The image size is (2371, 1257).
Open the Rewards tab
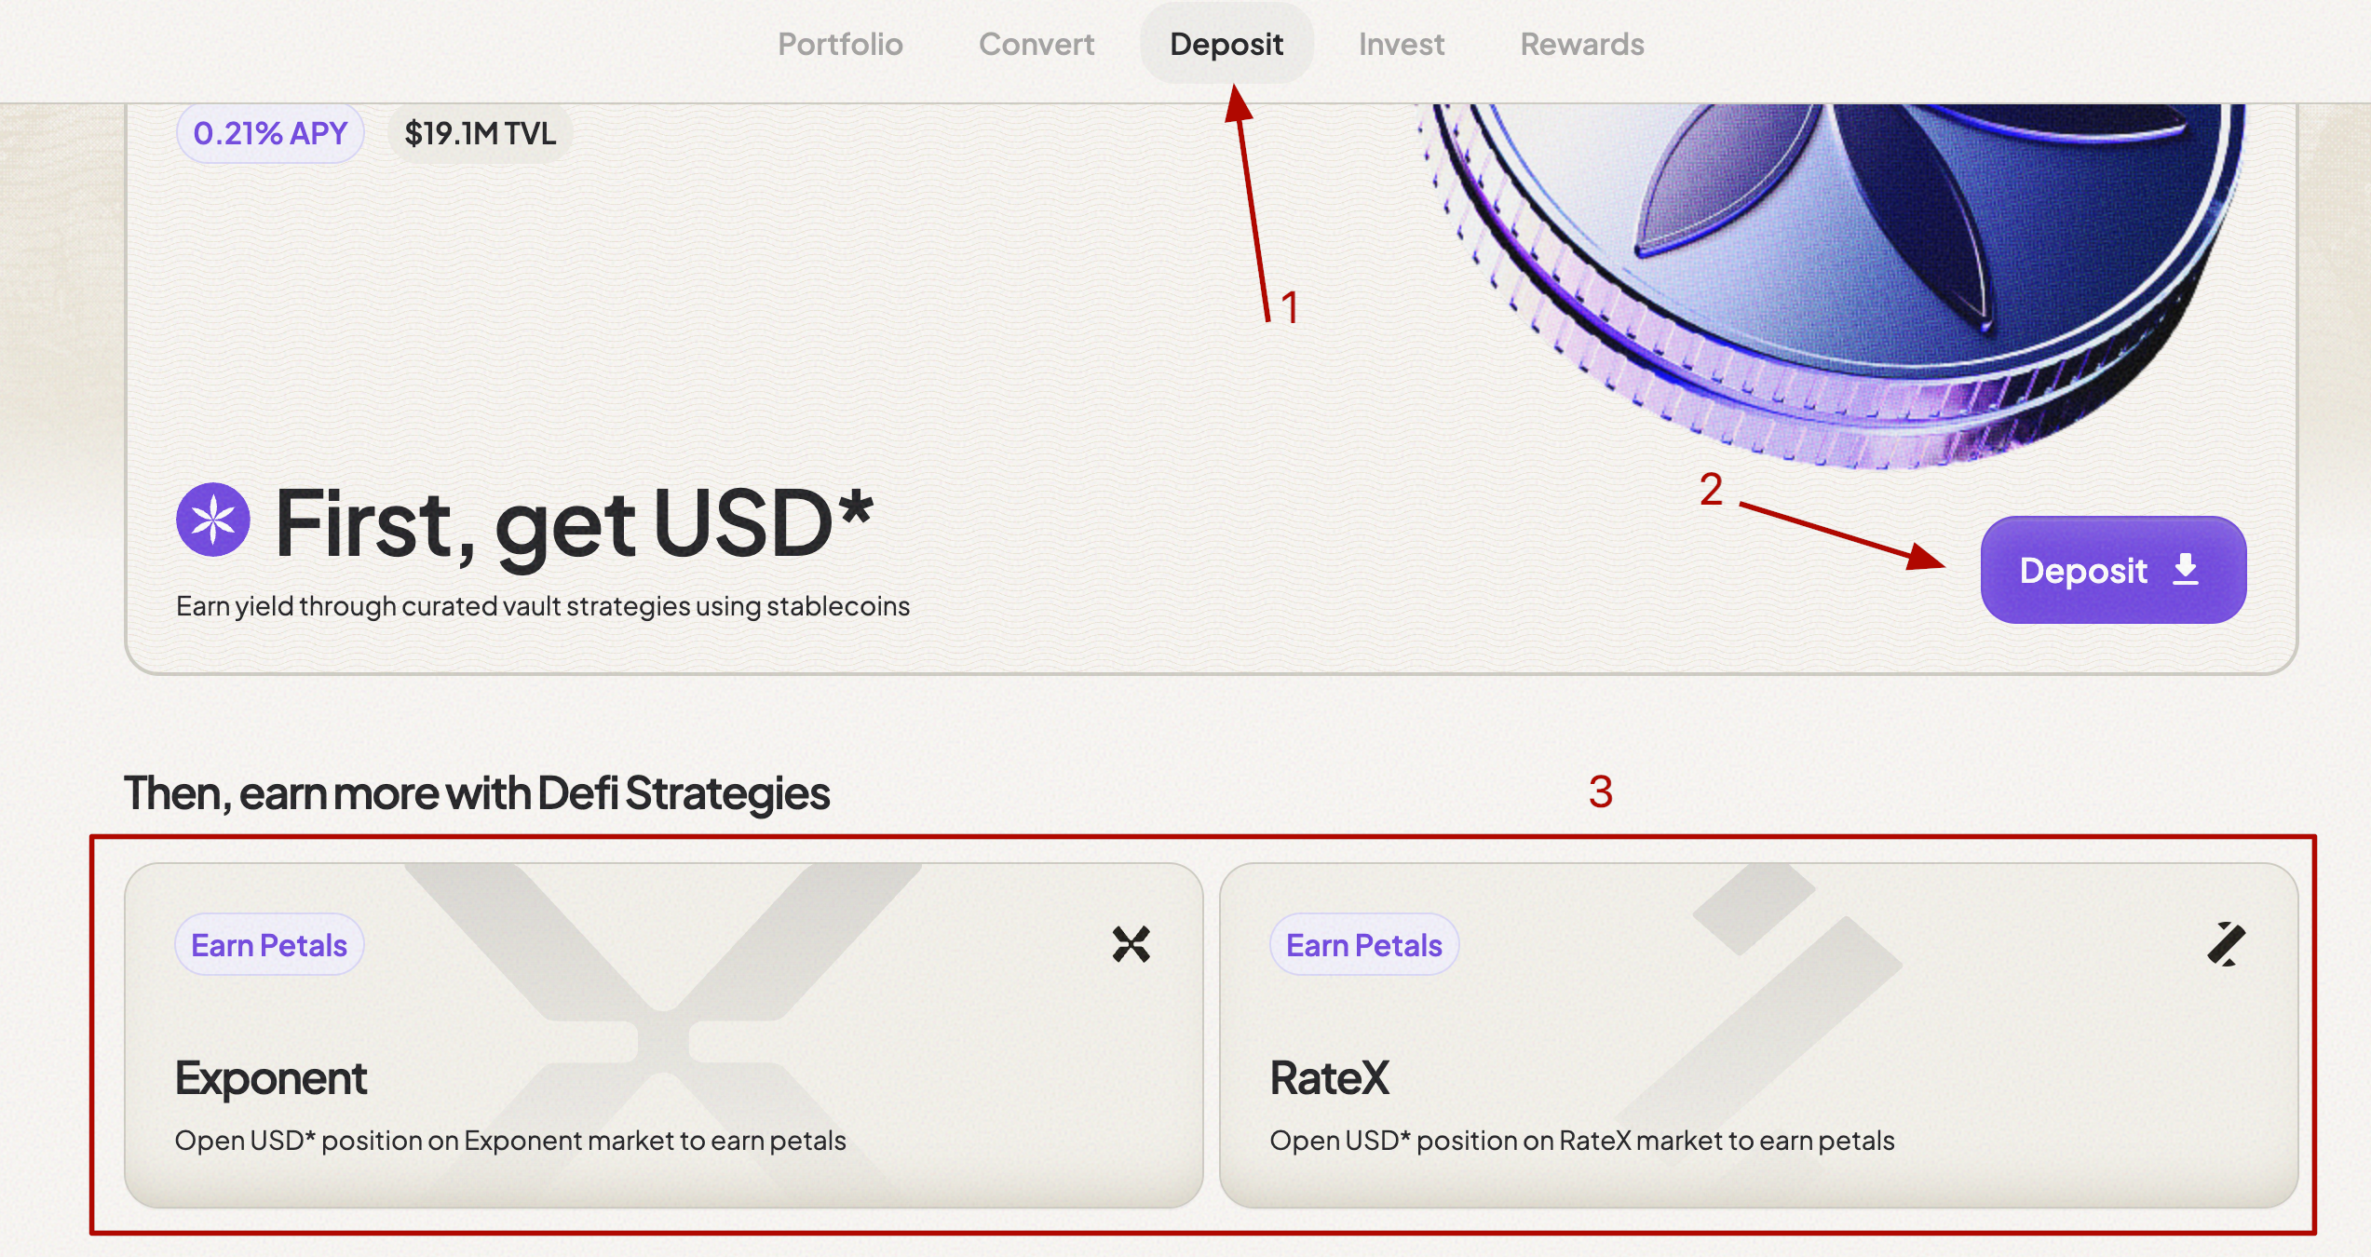coord(1582,44)
